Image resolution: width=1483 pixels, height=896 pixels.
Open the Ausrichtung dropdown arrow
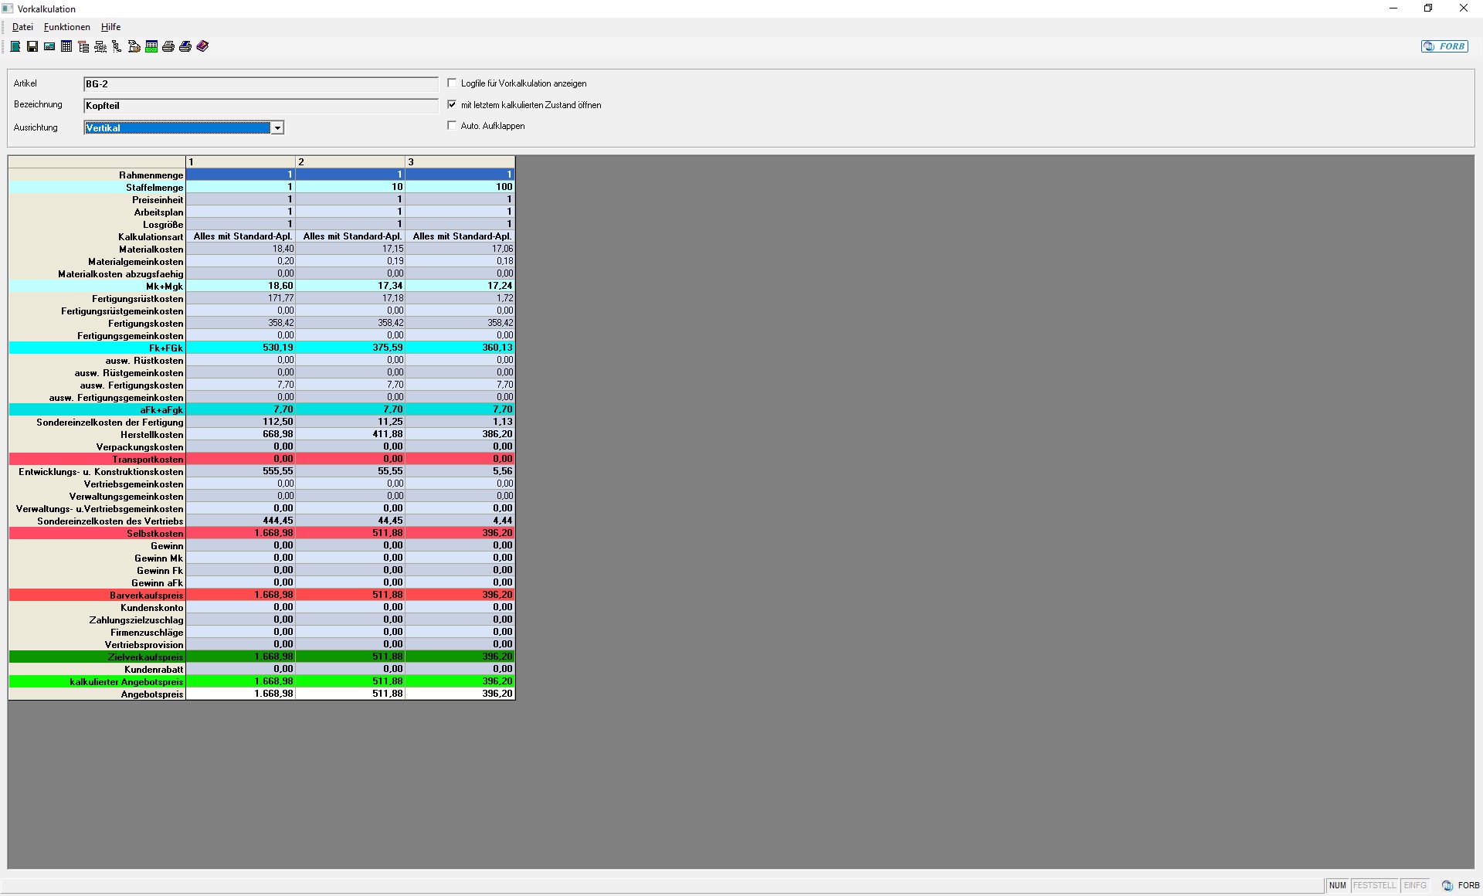tap(277, 128)
